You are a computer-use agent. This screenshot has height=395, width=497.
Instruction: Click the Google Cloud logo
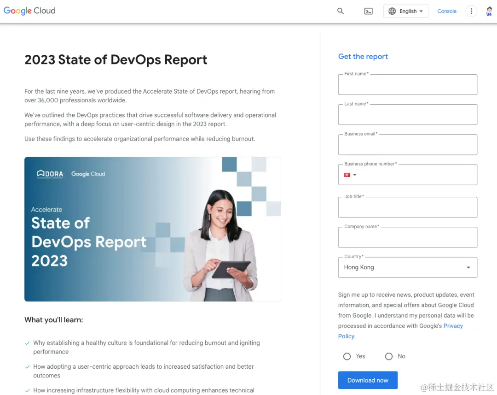click(x=29, y=11)
